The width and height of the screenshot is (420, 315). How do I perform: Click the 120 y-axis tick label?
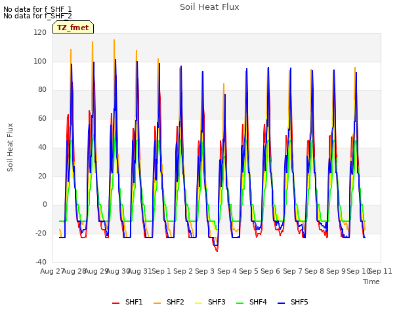[x=40, y=32]
